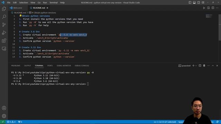Image resolution: width=221 pixels, height=124 pixels.
Task: Open the View menu
Action: [x=33, y=2]
